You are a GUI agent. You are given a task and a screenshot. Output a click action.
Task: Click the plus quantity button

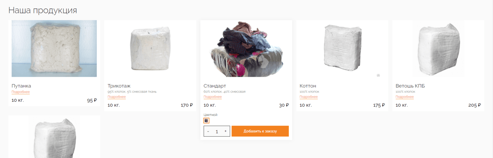point(226,131)
